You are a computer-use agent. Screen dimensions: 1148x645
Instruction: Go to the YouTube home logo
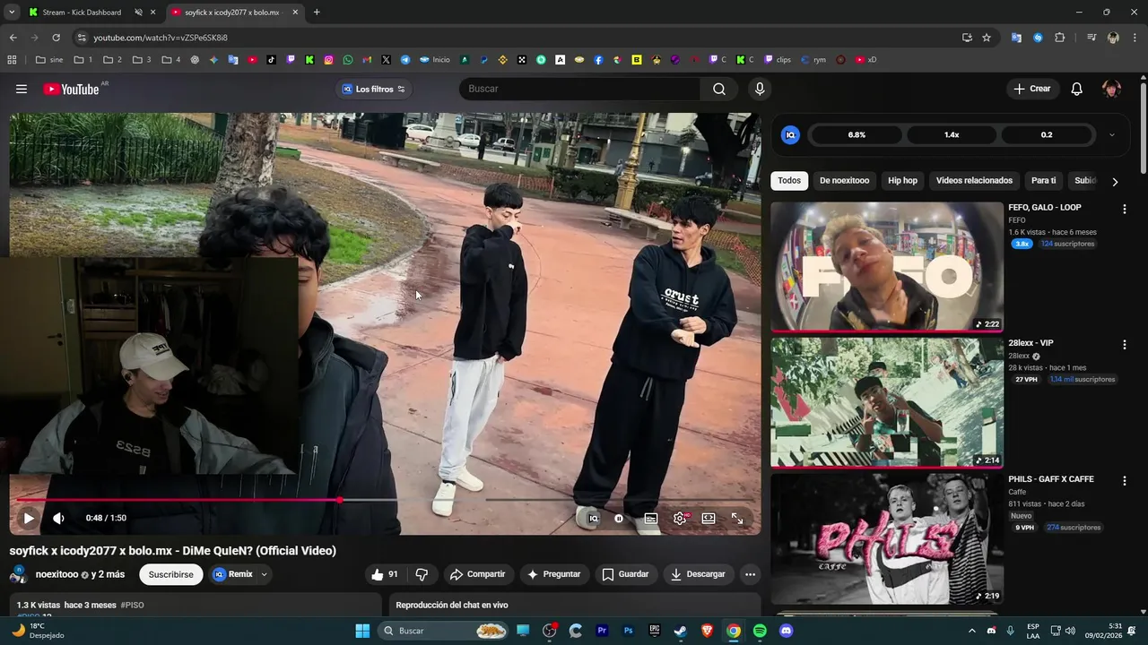[x=71, y=89]
